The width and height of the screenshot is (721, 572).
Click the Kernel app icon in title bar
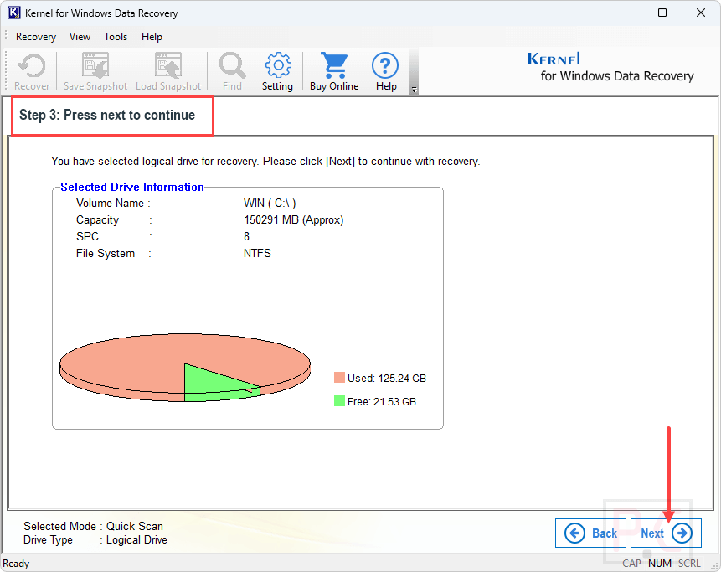pos(14,13)
